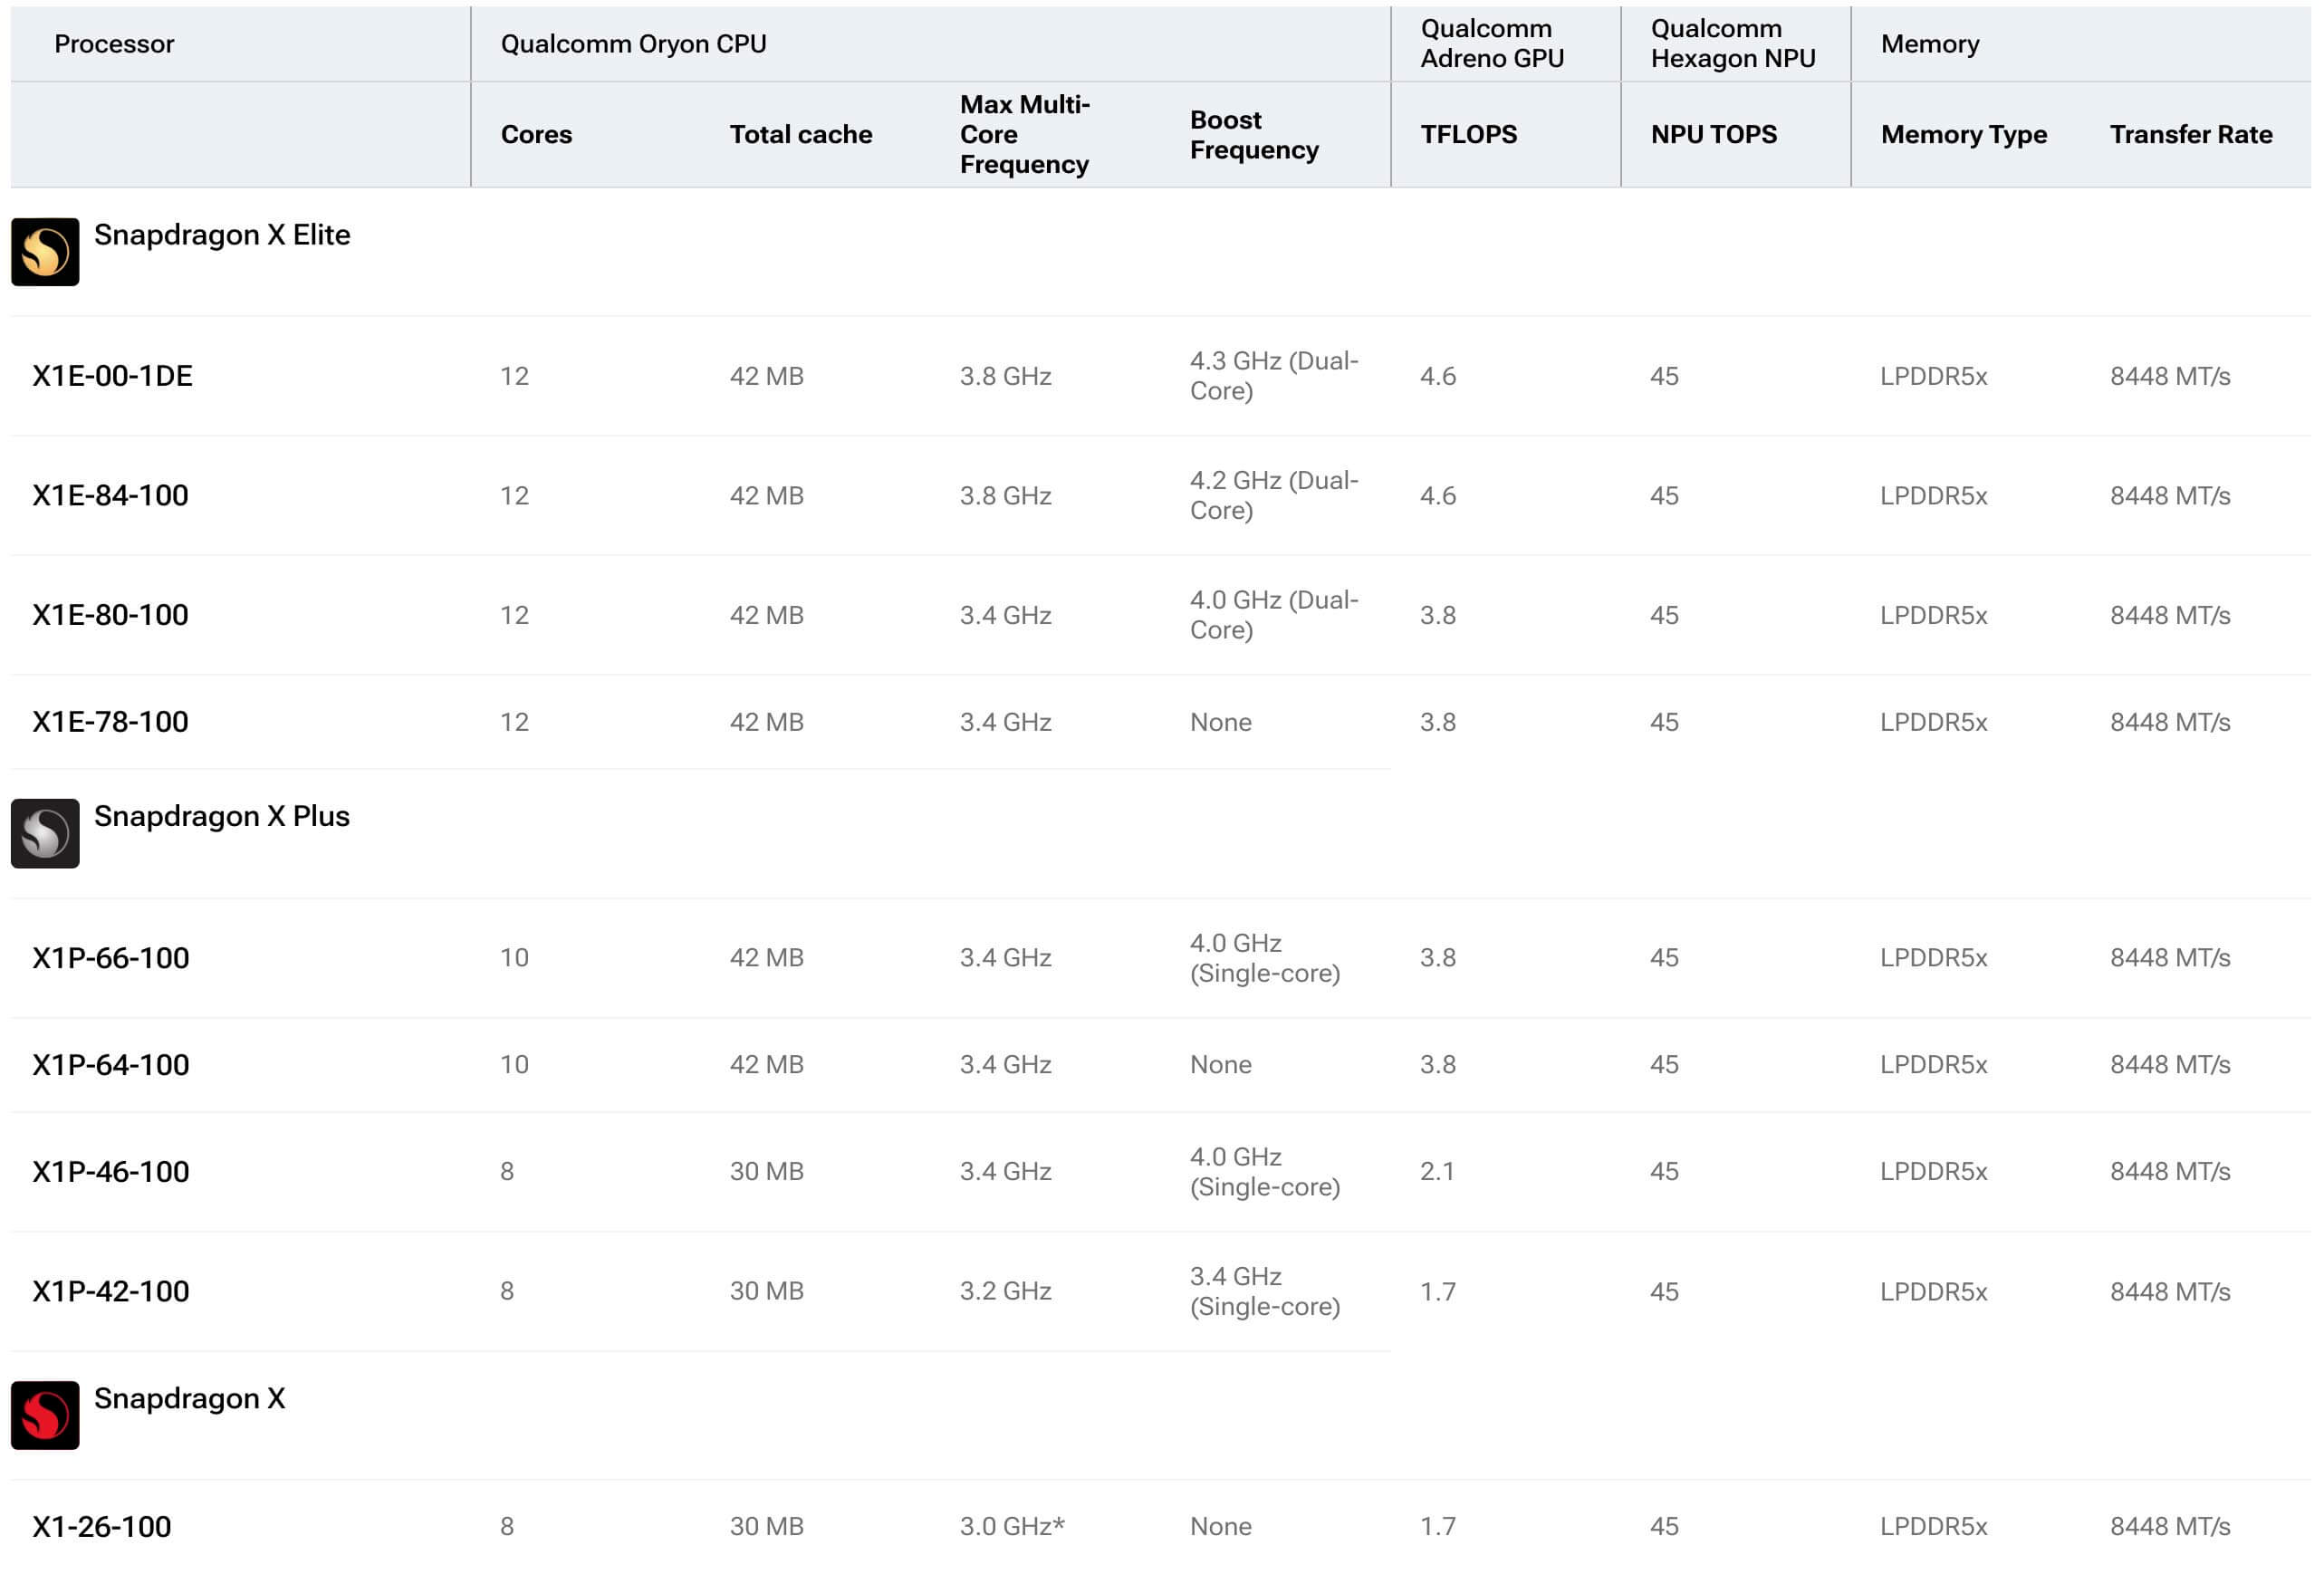Click the X1P-42-100 processor name
This screenshot has height=1574, width=2324.
coord(110,1292)
